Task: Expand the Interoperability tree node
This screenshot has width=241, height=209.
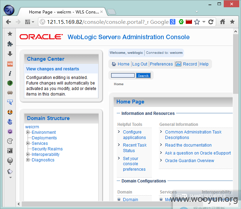Action: pyautogui.click(x=28, y=154)
